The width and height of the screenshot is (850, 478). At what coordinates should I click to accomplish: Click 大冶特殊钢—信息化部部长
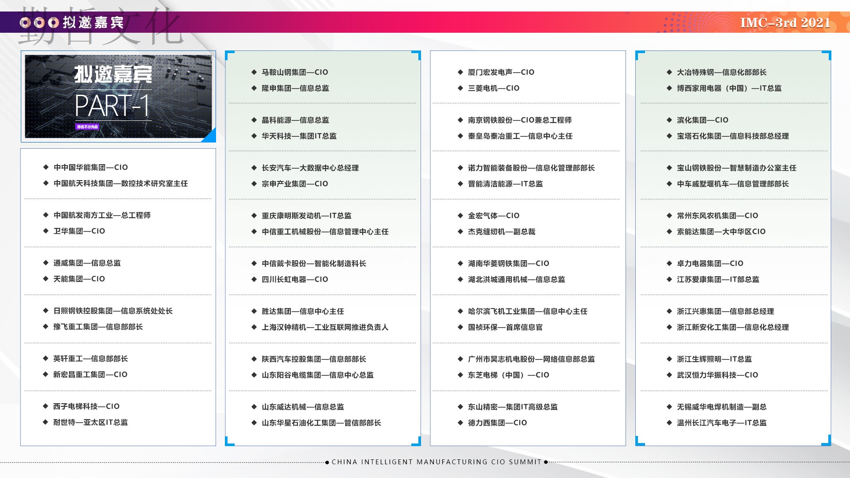(x=722, y=72)
